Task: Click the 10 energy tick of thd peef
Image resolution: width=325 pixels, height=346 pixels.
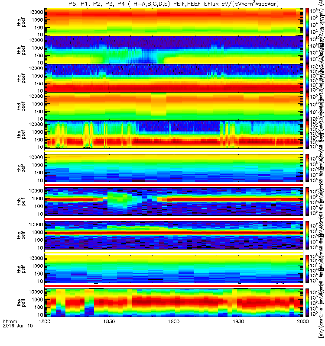Action: pos(40,119)
